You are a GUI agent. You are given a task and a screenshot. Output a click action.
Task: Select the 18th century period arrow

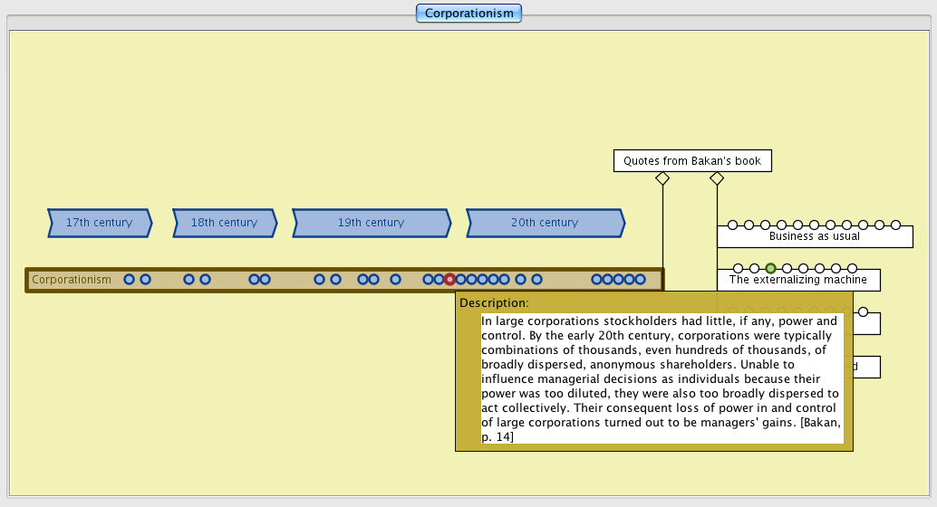click(x=224, y=223)
